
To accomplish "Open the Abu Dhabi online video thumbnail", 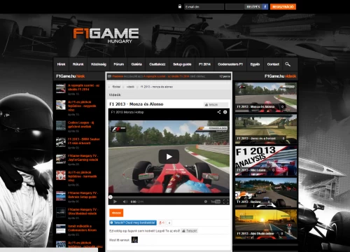I will click(266, 224).
